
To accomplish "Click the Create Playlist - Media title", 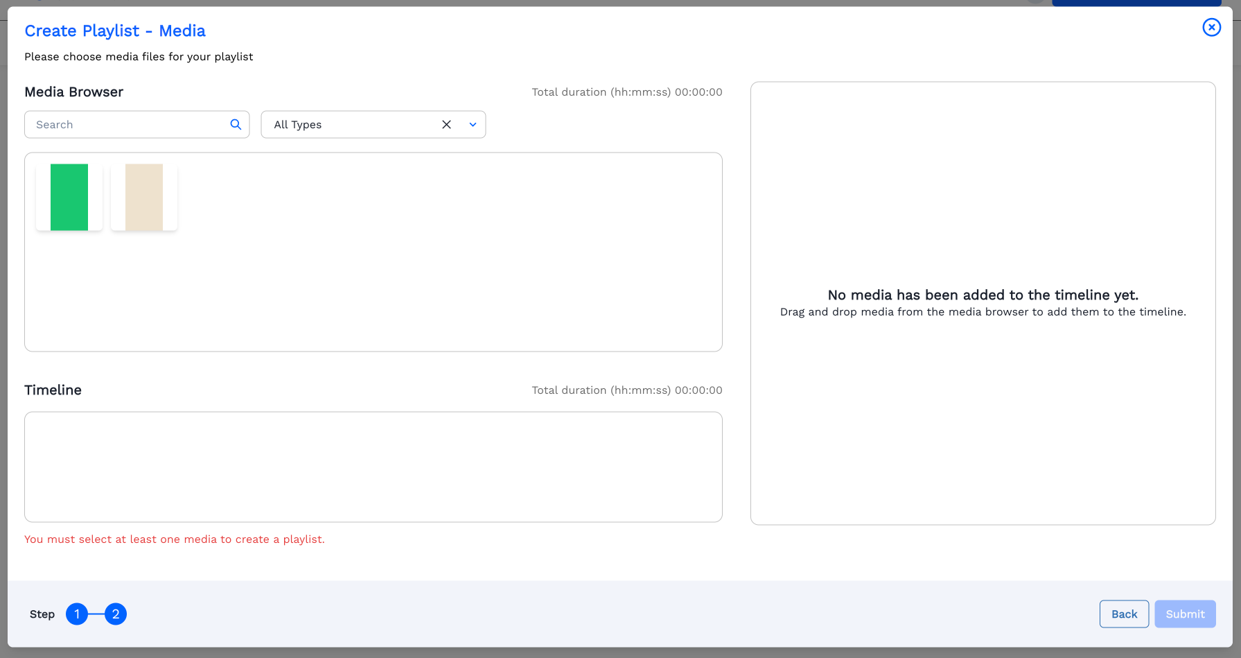I will pos(115,31).
